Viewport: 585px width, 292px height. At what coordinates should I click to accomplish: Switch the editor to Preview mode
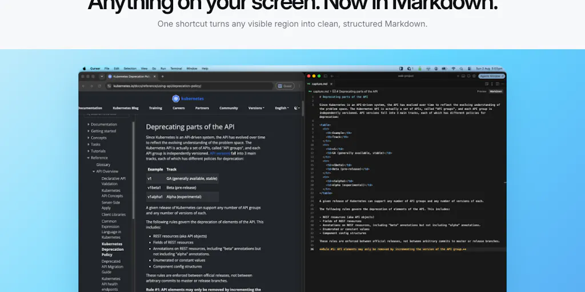click(482, 91)
